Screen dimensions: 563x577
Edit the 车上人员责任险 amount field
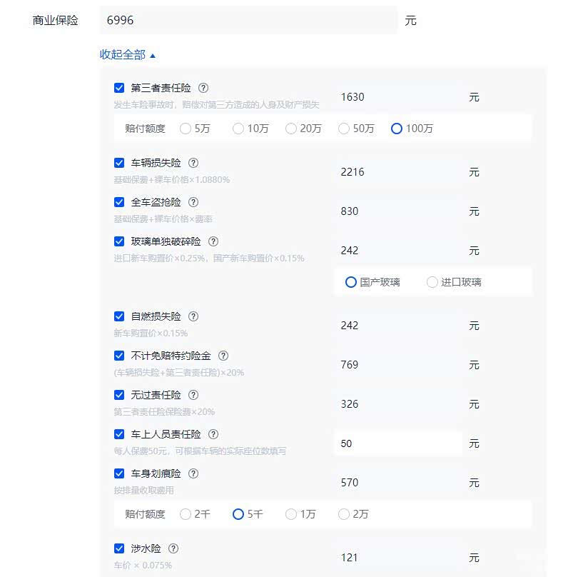tap(397, 443)
